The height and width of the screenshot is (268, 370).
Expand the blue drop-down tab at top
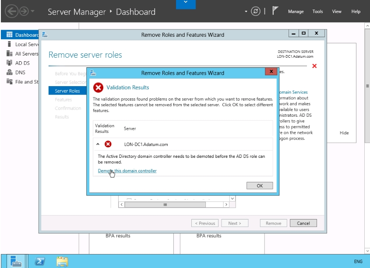pyautogui.click(x=186, y=4)
